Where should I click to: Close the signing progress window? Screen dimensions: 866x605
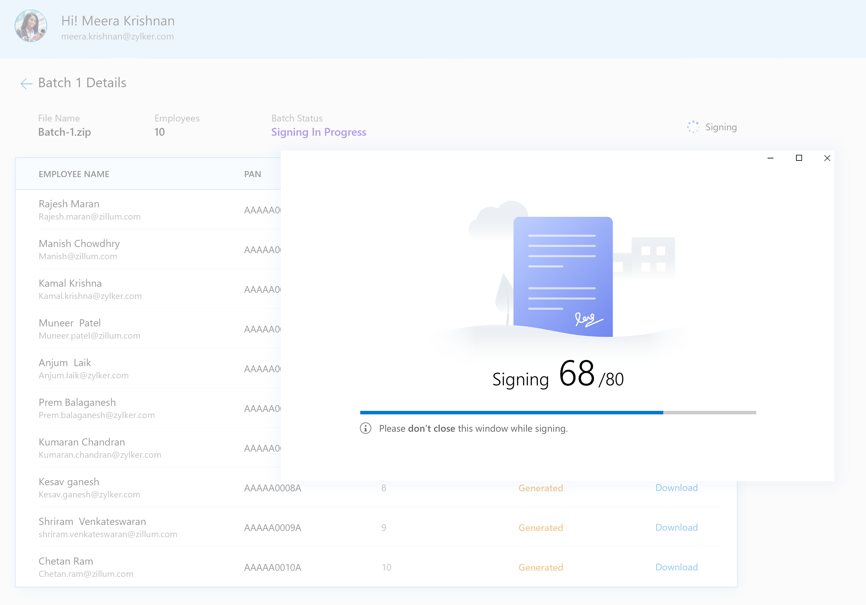827,158
